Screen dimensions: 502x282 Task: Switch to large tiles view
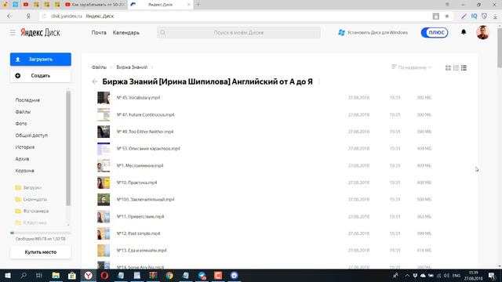click(448, 68)
